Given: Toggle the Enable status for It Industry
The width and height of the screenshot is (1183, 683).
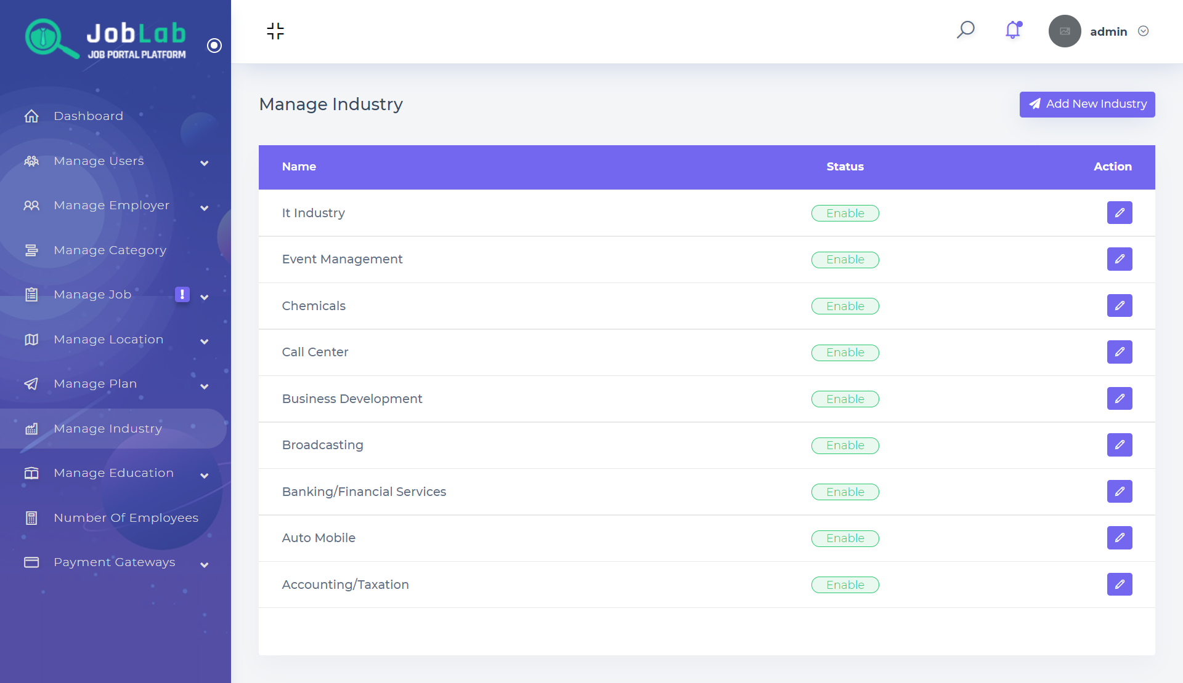Looking at the screenshot, I should click(x=845, y=213).
